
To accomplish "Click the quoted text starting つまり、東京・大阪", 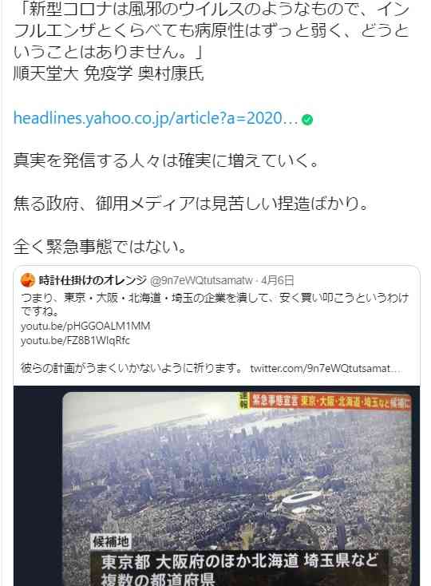I will pos(215,304).
